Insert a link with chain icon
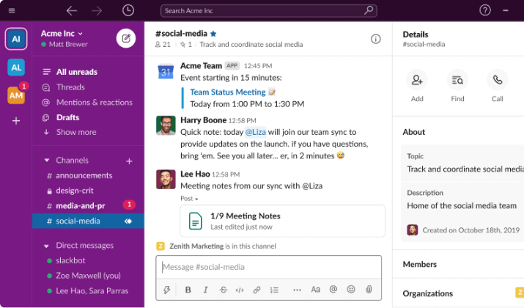Image resolution: width=524 pixels, height=308 pixels. tap(257, 290)
